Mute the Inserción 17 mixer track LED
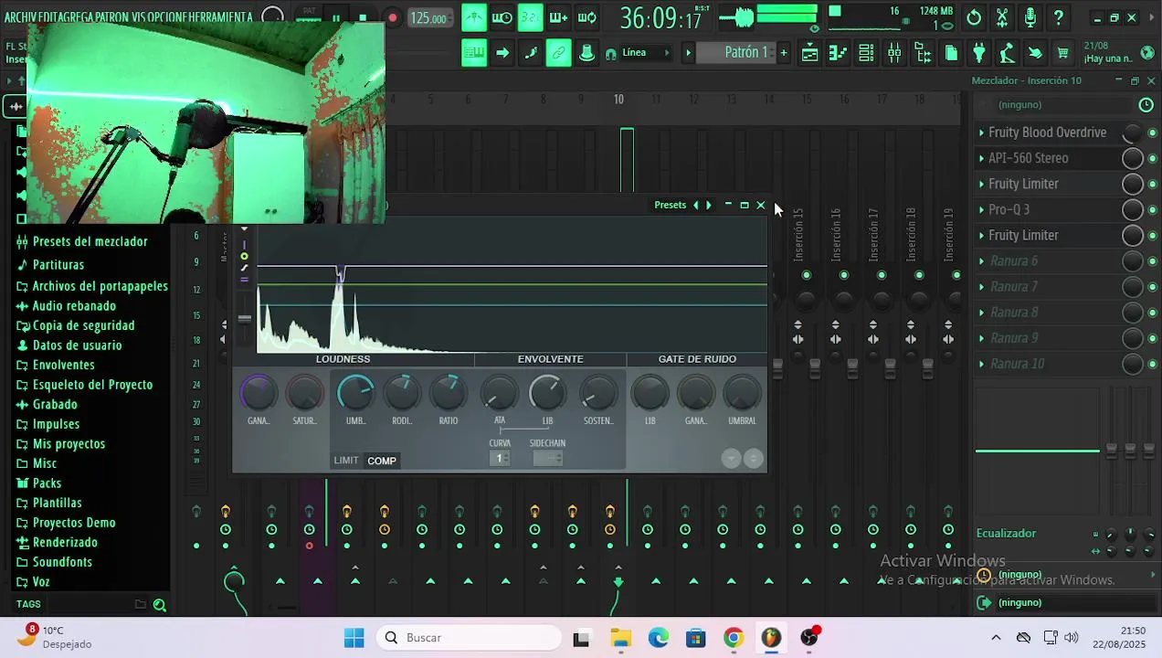1162x658 pixels. pyautogui.click(x=882, y=275)
